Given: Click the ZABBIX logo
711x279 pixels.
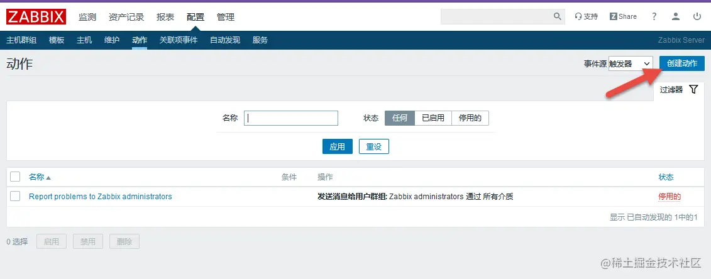Looking at the screenshot, I should 36,17.
